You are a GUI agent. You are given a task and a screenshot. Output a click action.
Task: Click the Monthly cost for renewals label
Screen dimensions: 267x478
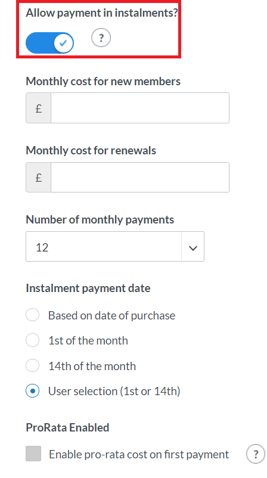click(91, 151)
